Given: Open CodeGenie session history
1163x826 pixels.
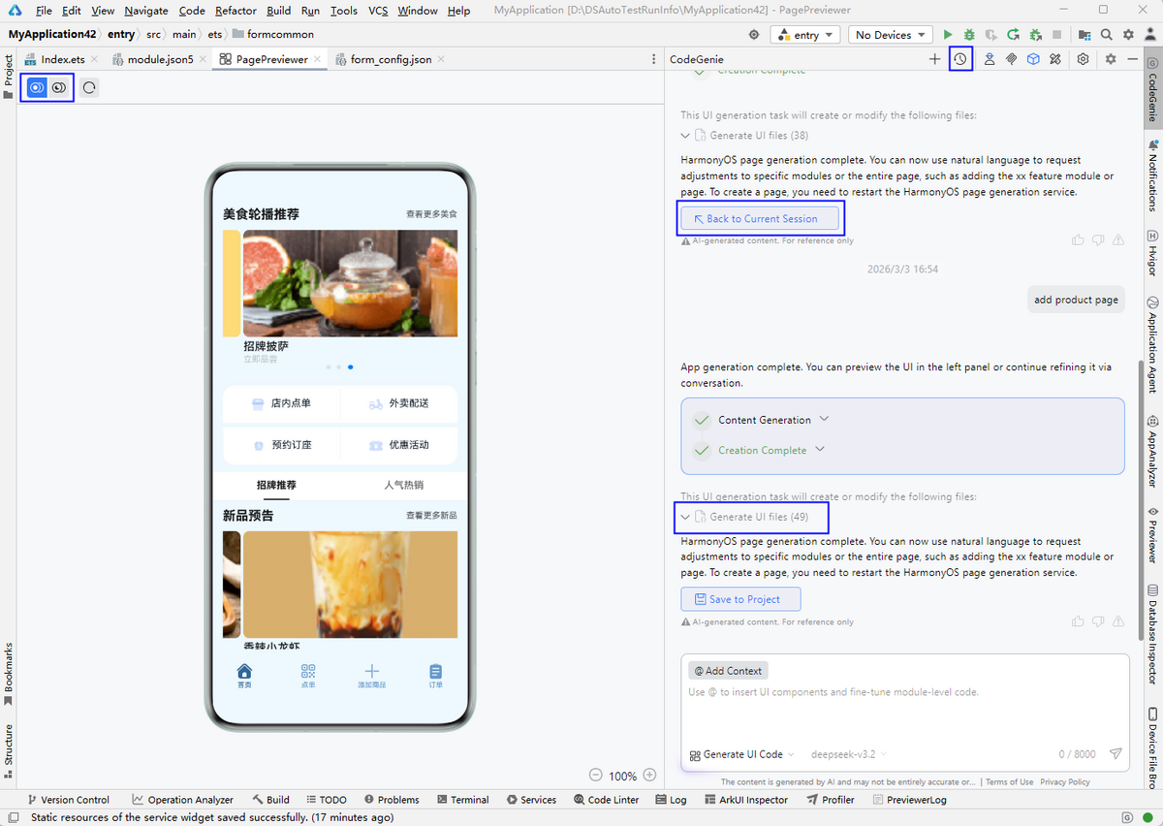Looking at the screenshot, I should (x=959, y=59).
